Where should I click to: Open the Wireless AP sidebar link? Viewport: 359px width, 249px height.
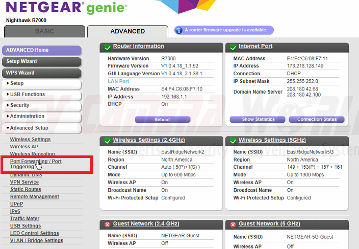(24, 147)
